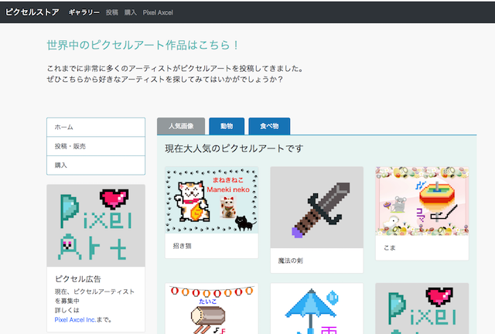Open the Pixel Axcel navbar link
Image resolution: width=495 pixels, height=334 pixels.
tap(158, 13)
